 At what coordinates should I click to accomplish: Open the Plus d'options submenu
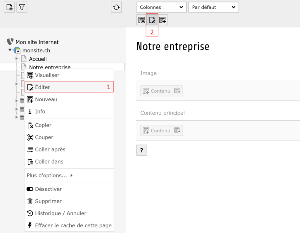coord(49,175)
